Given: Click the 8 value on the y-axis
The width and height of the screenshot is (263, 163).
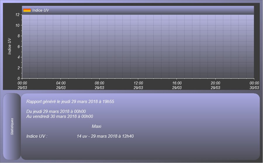Looking at the screenshot, I should [19, 36].
